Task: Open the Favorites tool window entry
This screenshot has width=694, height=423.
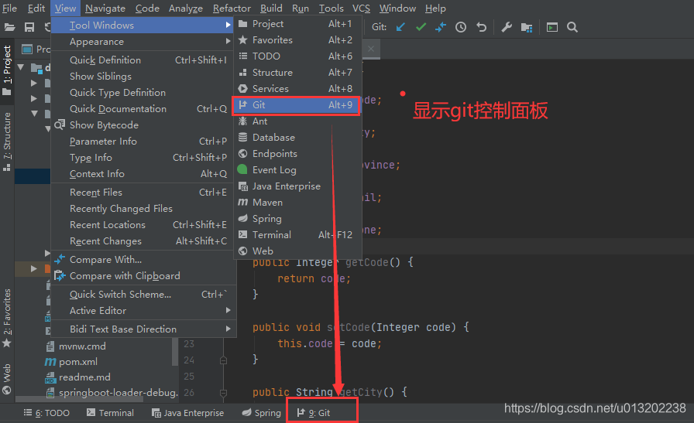Action: 297,40
